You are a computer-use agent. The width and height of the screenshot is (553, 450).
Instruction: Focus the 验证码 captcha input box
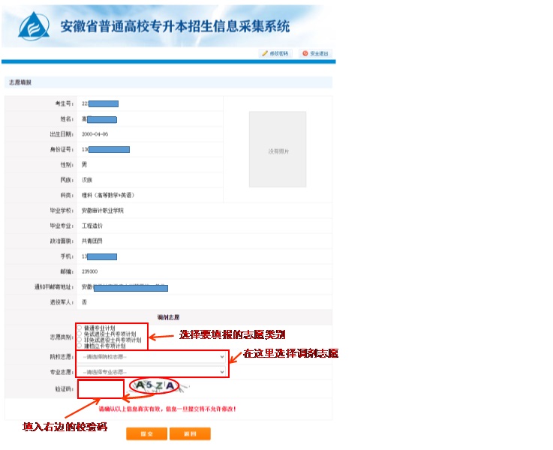click(100, 388)
